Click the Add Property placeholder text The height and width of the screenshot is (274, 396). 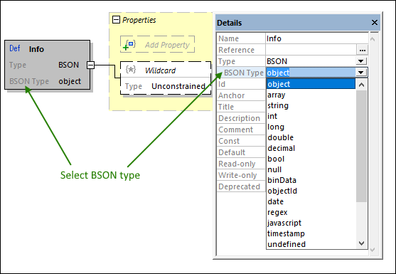pos(167,45)
